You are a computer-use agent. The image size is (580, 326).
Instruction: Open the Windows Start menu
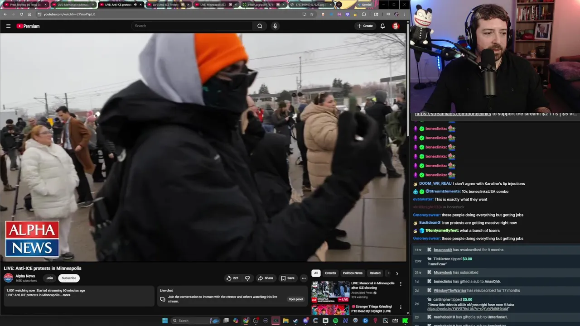coord(165,321)
